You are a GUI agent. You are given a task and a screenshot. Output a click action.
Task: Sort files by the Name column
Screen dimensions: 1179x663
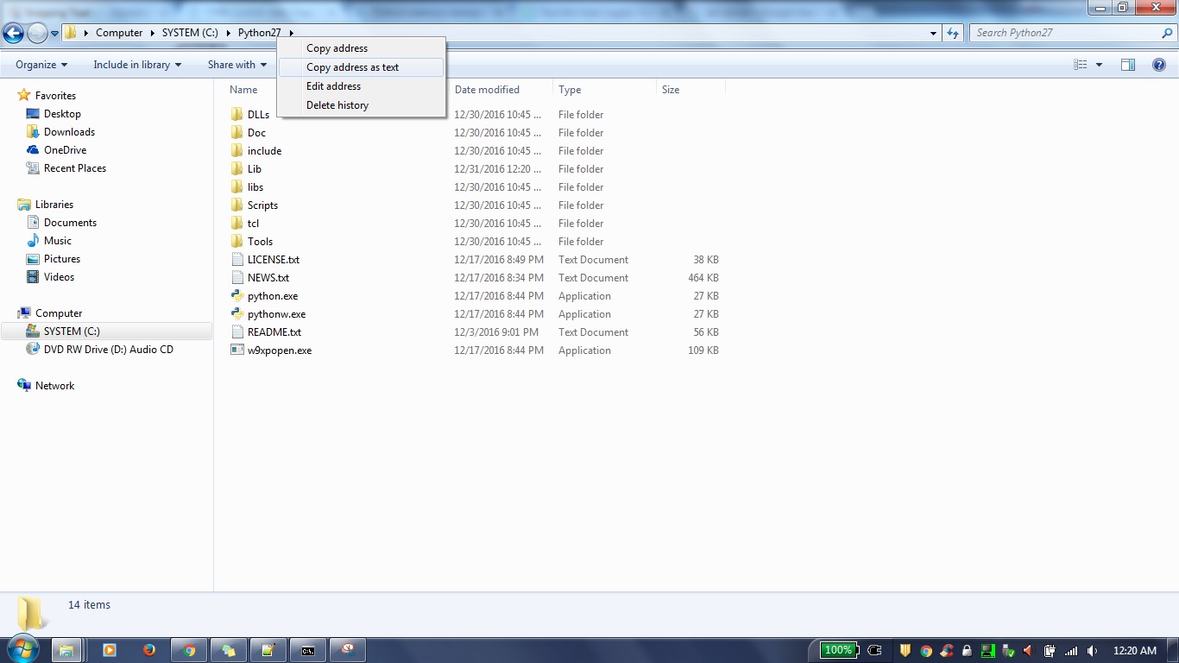(243, 90)
